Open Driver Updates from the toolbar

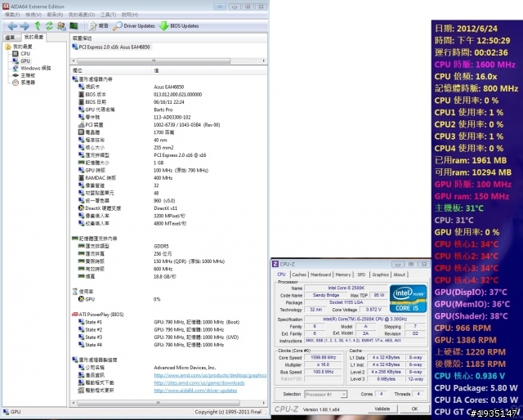134,25
